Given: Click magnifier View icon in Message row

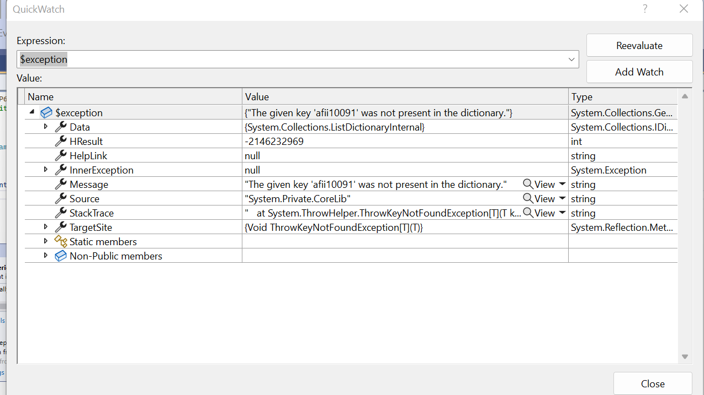Looking at the screenshot, I should click(528, 185).
